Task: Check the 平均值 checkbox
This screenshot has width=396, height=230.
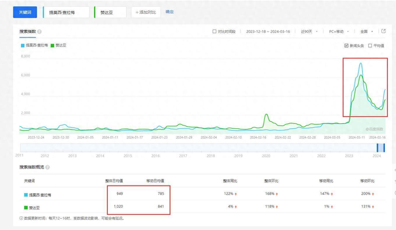Action: click(x=370, y=46)
